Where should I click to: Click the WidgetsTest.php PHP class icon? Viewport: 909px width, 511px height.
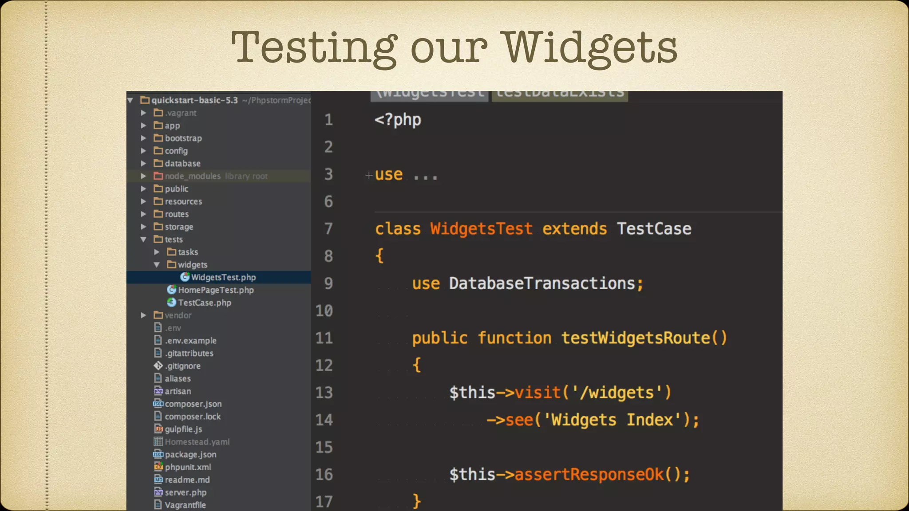click(x=185, y=277)
